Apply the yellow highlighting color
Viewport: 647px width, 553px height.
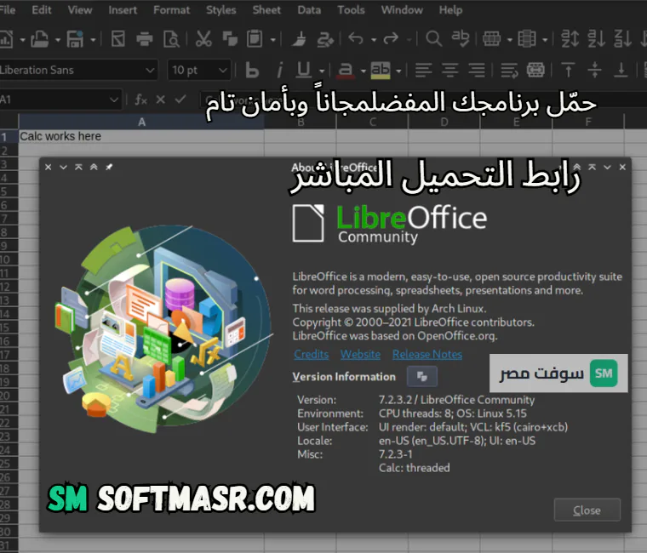tap(381, 71)
